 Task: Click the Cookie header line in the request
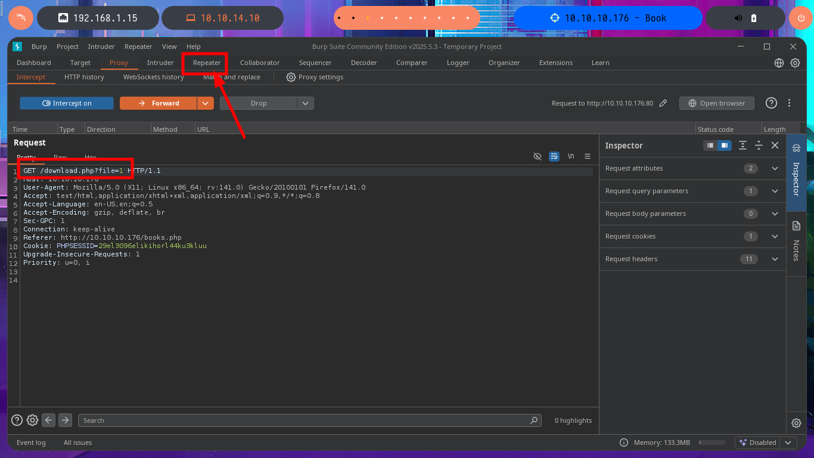(x=115, y=246)
